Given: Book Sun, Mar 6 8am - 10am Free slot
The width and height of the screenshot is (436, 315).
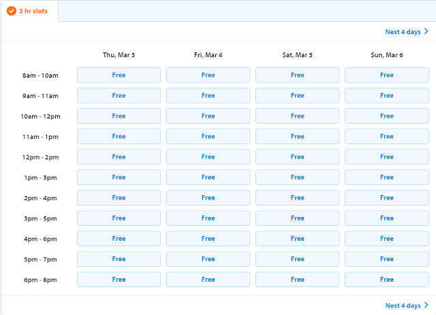Looking at the screenshot, I should [387, 75].
